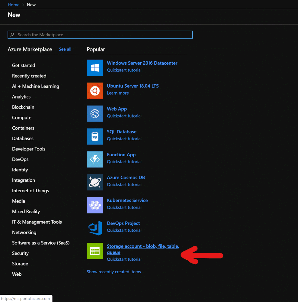Open Quickstart tutorial under SQL Database
Viewport: 298px width, 302px height.
point(124,139)
